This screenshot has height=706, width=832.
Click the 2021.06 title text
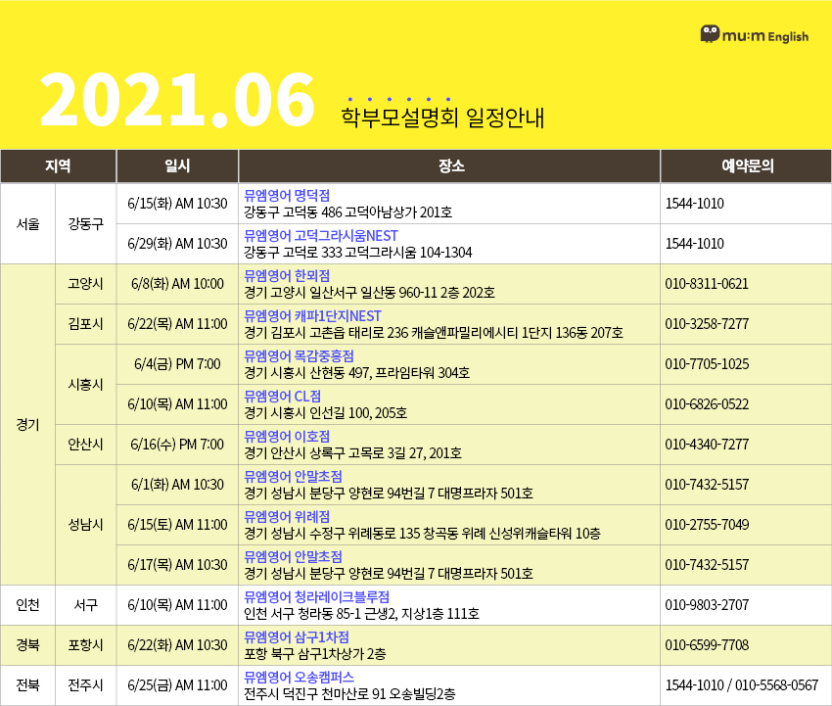tap(177, 100)
